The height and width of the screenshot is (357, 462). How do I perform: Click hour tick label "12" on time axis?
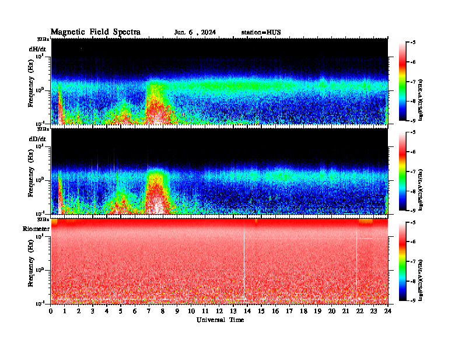(x=219, y=311)
